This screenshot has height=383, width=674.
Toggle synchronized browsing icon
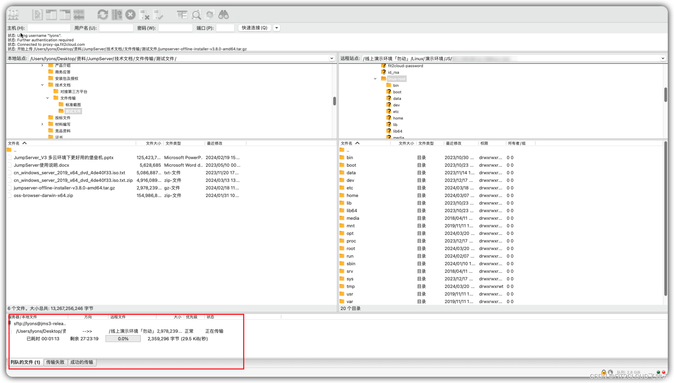point(210,14)
